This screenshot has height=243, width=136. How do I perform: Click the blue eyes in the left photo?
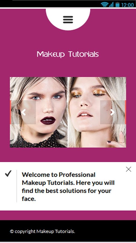pos(47,97)
